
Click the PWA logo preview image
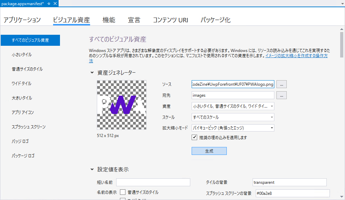(x=122, y=105)
